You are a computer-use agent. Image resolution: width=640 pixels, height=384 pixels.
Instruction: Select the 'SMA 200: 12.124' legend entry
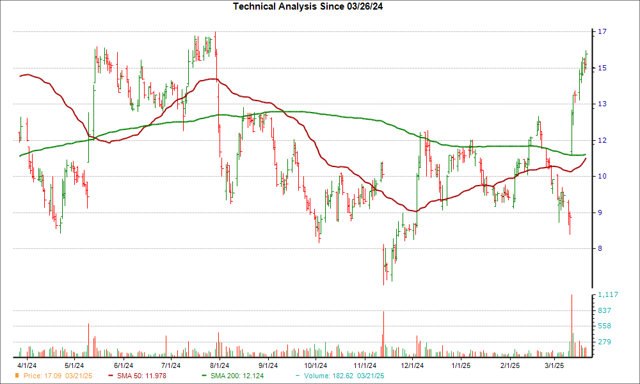click(x=237, y=376)
